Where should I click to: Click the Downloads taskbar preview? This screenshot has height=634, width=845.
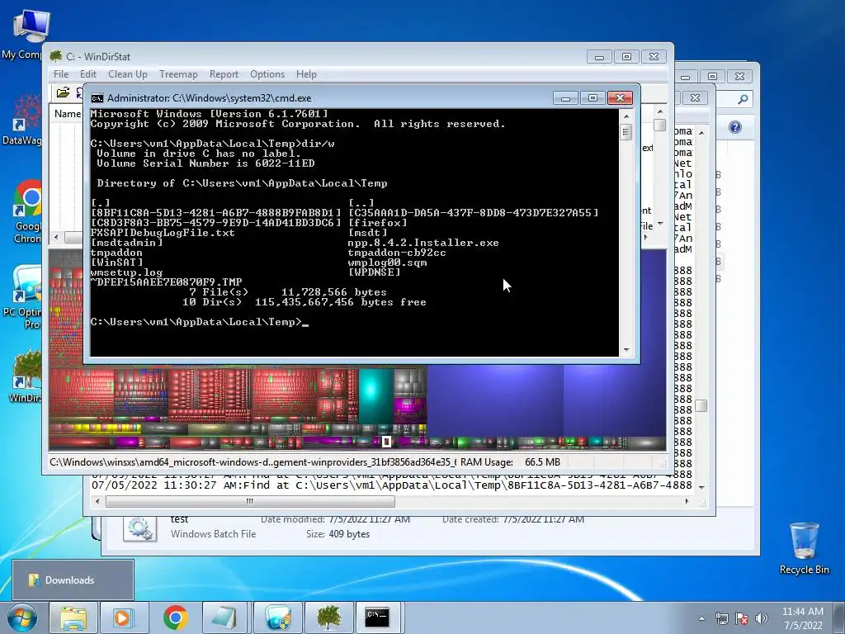point(73,580)
